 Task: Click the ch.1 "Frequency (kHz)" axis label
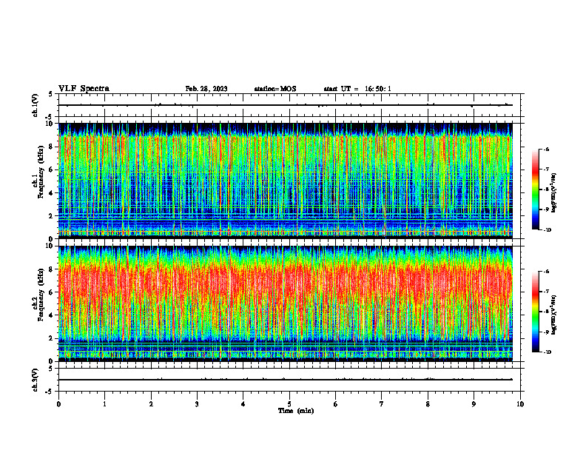(x=41, y=172)
